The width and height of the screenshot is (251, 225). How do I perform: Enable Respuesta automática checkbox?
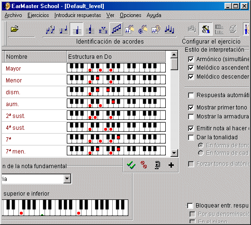pos(191,95)
